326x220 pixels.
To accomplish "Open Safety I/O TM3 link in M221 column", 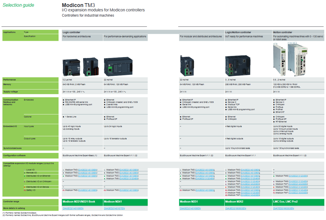I will click(87, 190).
